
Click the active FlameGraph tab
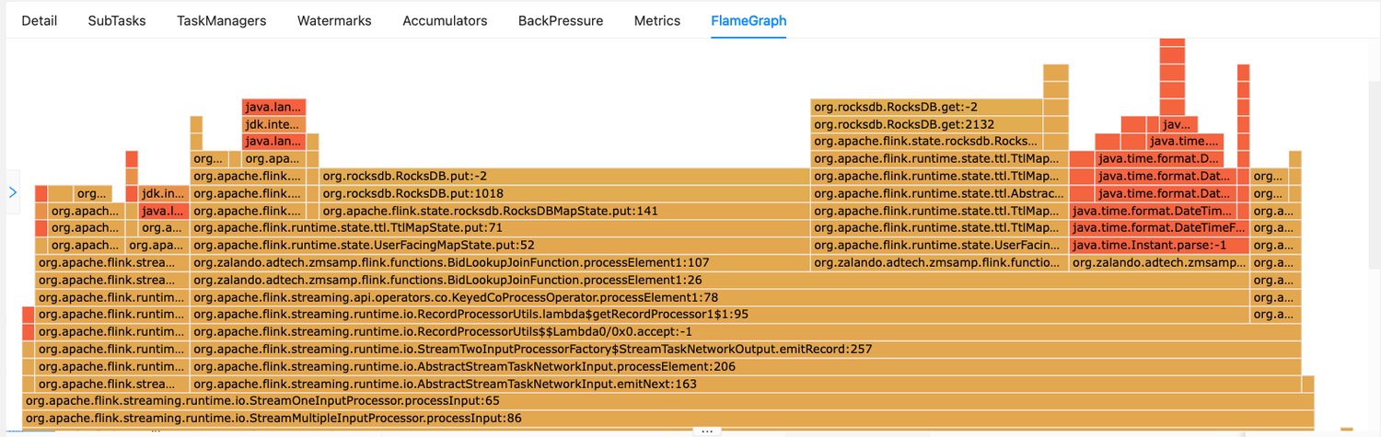749,20
